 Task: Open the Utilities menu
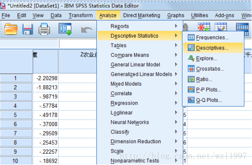pyautogui.click(x=199, y=15)
